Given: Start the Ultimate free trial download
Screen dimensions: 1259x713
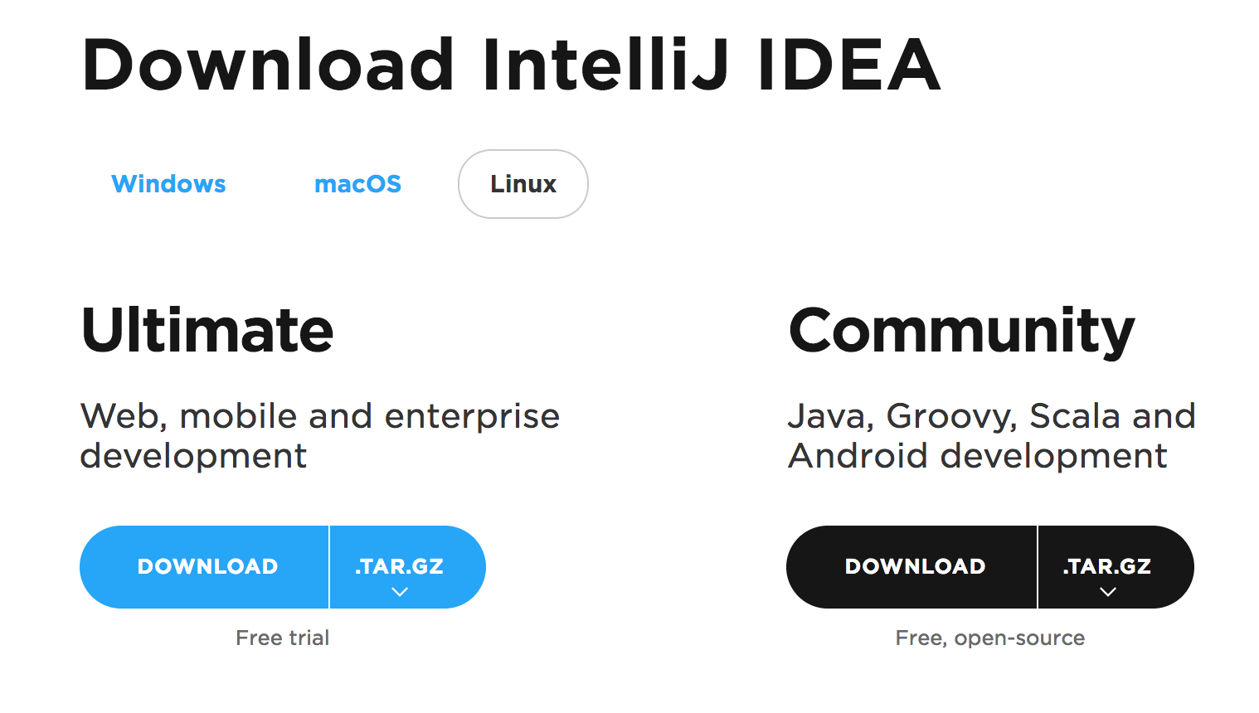Looking at the screenshot, I should click(205, 566).
